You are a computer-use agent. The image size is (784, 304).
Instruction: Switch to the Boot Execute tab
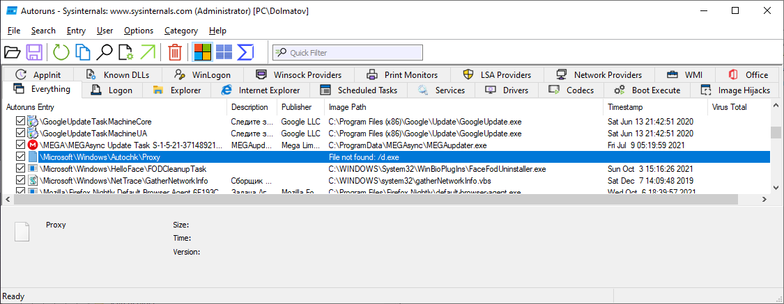tap(647, 90)
